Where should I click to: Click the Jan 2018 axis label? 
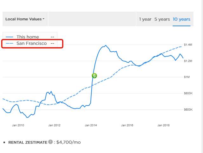point(164,125)
